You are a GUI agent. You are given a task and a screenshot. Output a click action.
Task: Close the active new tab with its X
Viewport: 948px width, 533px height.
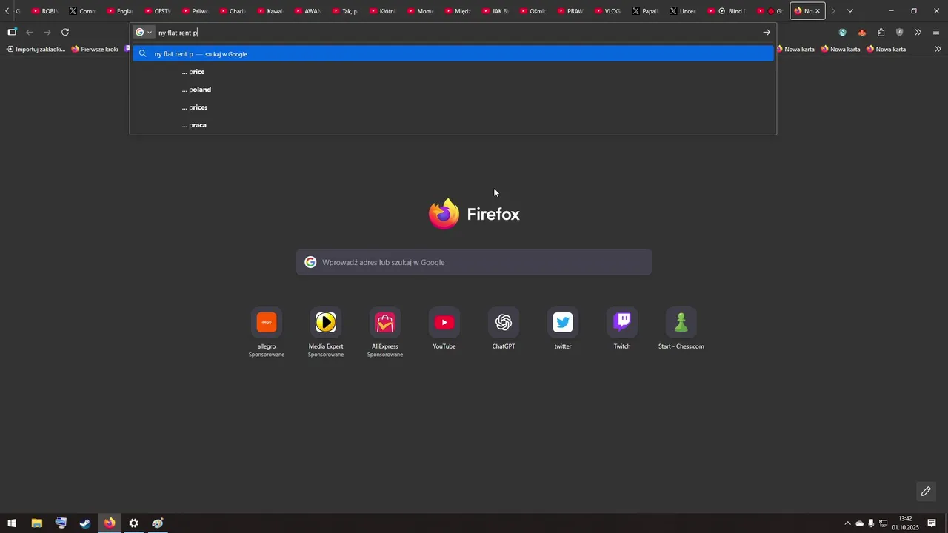[x=818, y=11]
